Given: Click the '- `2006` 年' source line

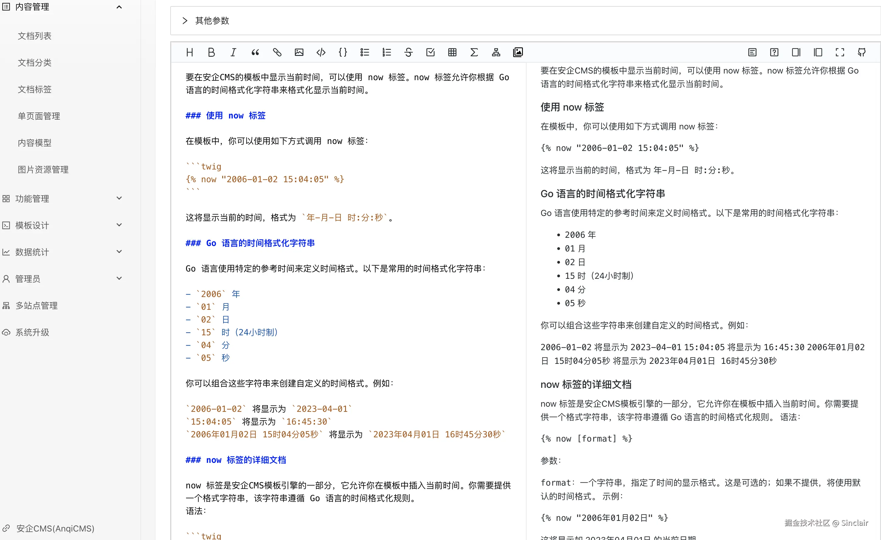Looking at the screenshot, I should pyautogui.click(x=213, y=294).
